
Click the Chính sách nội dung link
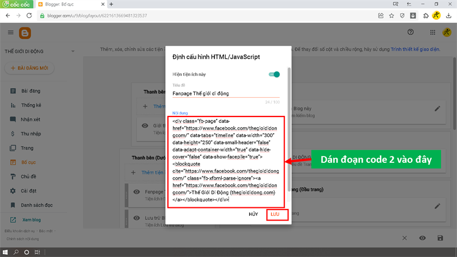(x=23, y=239)
